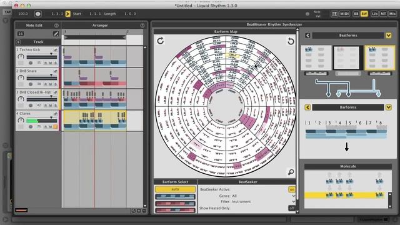Switch to the BW BeatWeaver tab
The width and height of the screenshot is (400, 225).
[364, 14]
